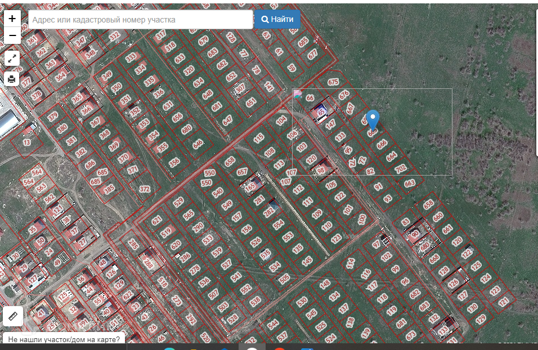
Task: Click parcel label 676
Action: point(344,95)
